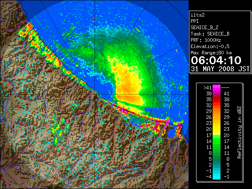Pick the bright green 14–17 legend band
This screenshot has height=189, width=252.
pos(217,141)
